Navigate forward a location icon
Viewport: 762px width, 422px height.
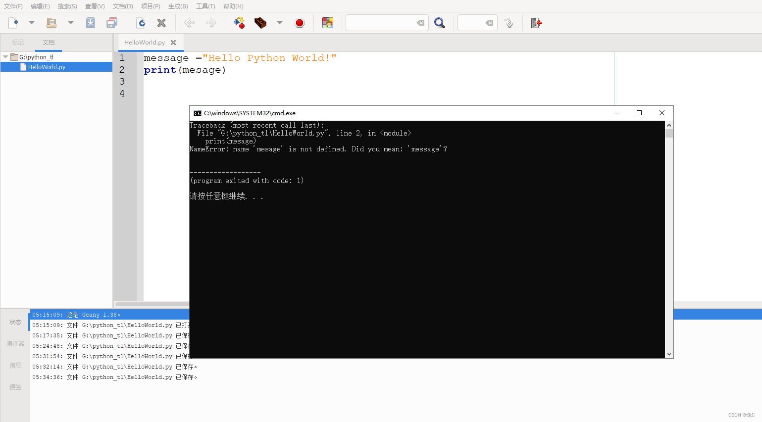pyautogui.click(x=211, y=23)
